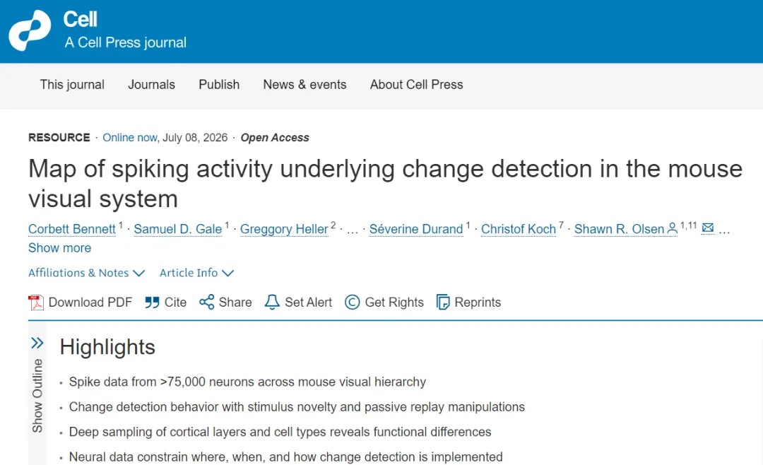Screen dimensions: 763x465
Task: Expand the Show Outline double-arrow
Action: pos(37,343)
